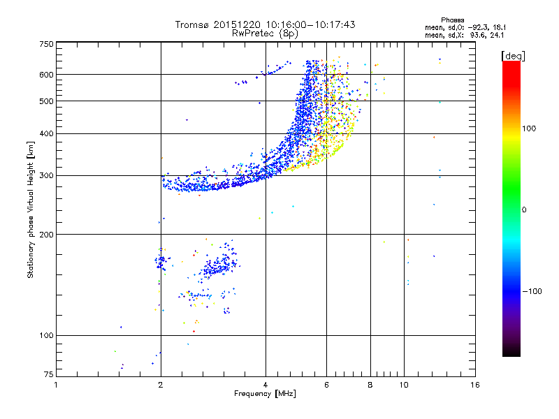Viewport: 559px width, 419px height.
Task: Click the 'Stationary phase Virtual Height [km]' axis title
Action: point(31,209)
